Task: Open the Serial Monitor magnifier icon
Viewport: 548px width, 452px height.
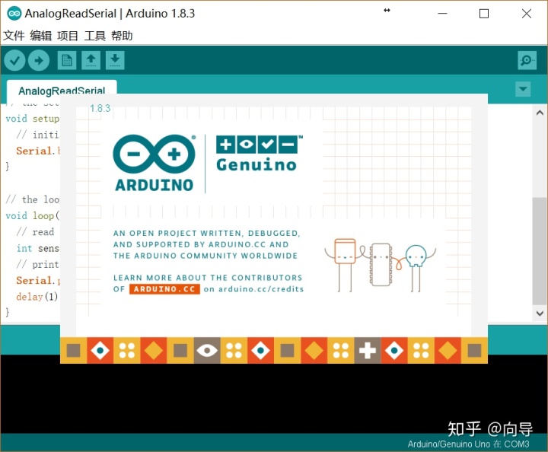Action: 527,60
